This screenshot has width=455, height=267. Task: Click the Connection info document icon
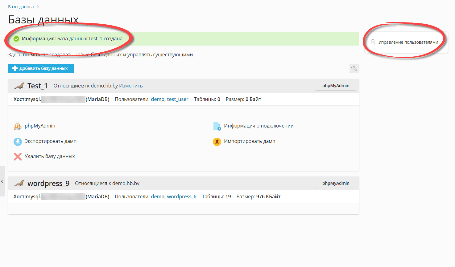[x=217, y=126]
